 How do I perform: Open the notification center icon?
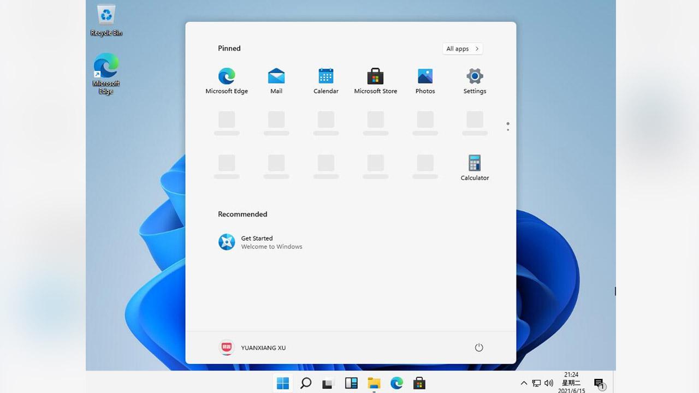coord(600,384)
